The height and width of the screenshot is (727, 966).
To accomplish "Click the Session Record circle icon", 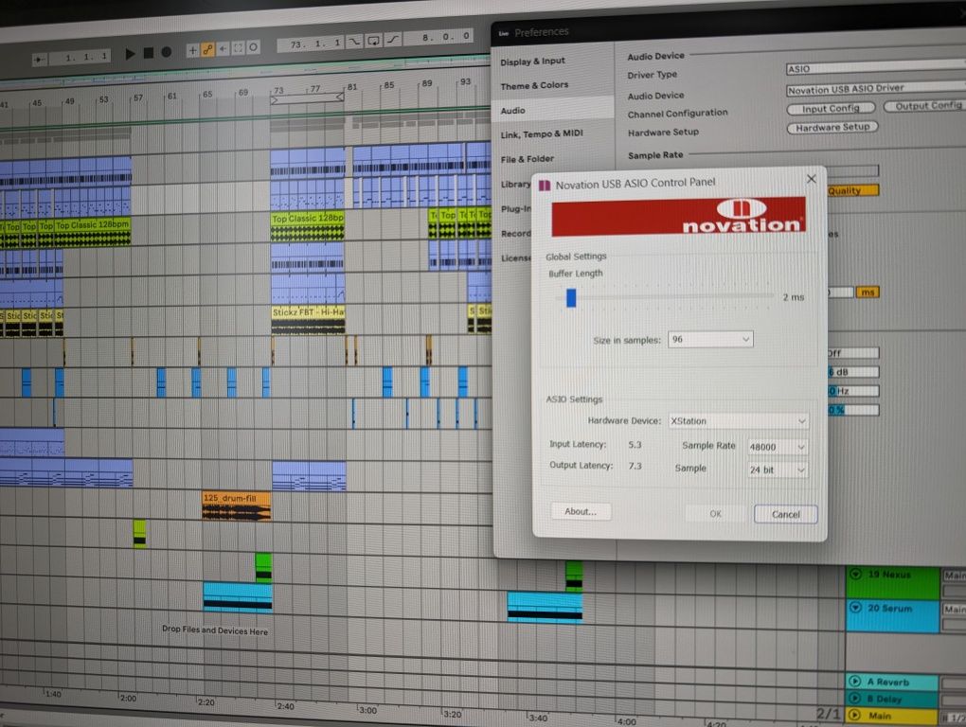I will point(253,47).
